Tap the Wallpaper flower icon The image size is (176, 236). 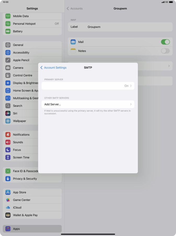pos(8,121)
